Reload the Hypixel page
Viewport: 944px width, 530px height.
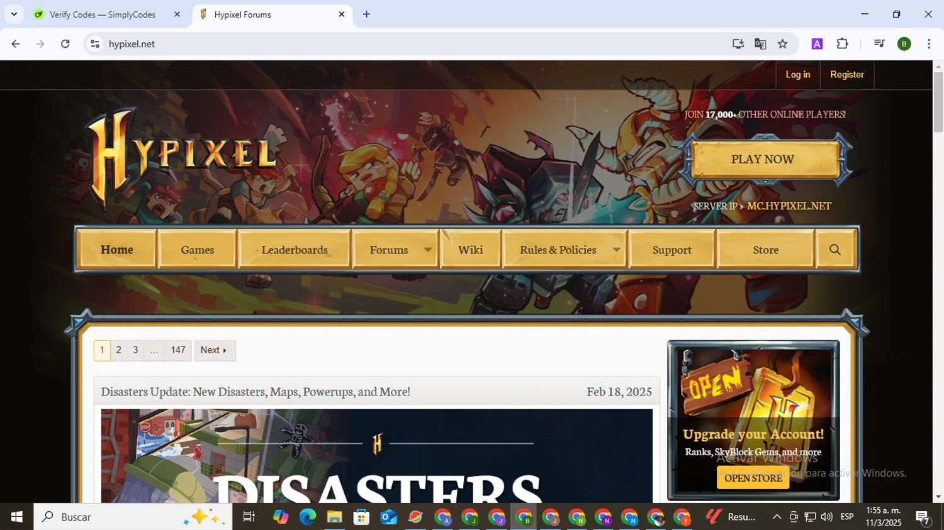tap(65, 44)
